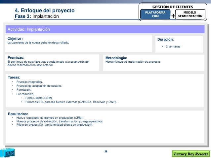This screenshot has height=158, width=211.
Task: Click the 'Metodología:' heading
Action: [116, 58]
